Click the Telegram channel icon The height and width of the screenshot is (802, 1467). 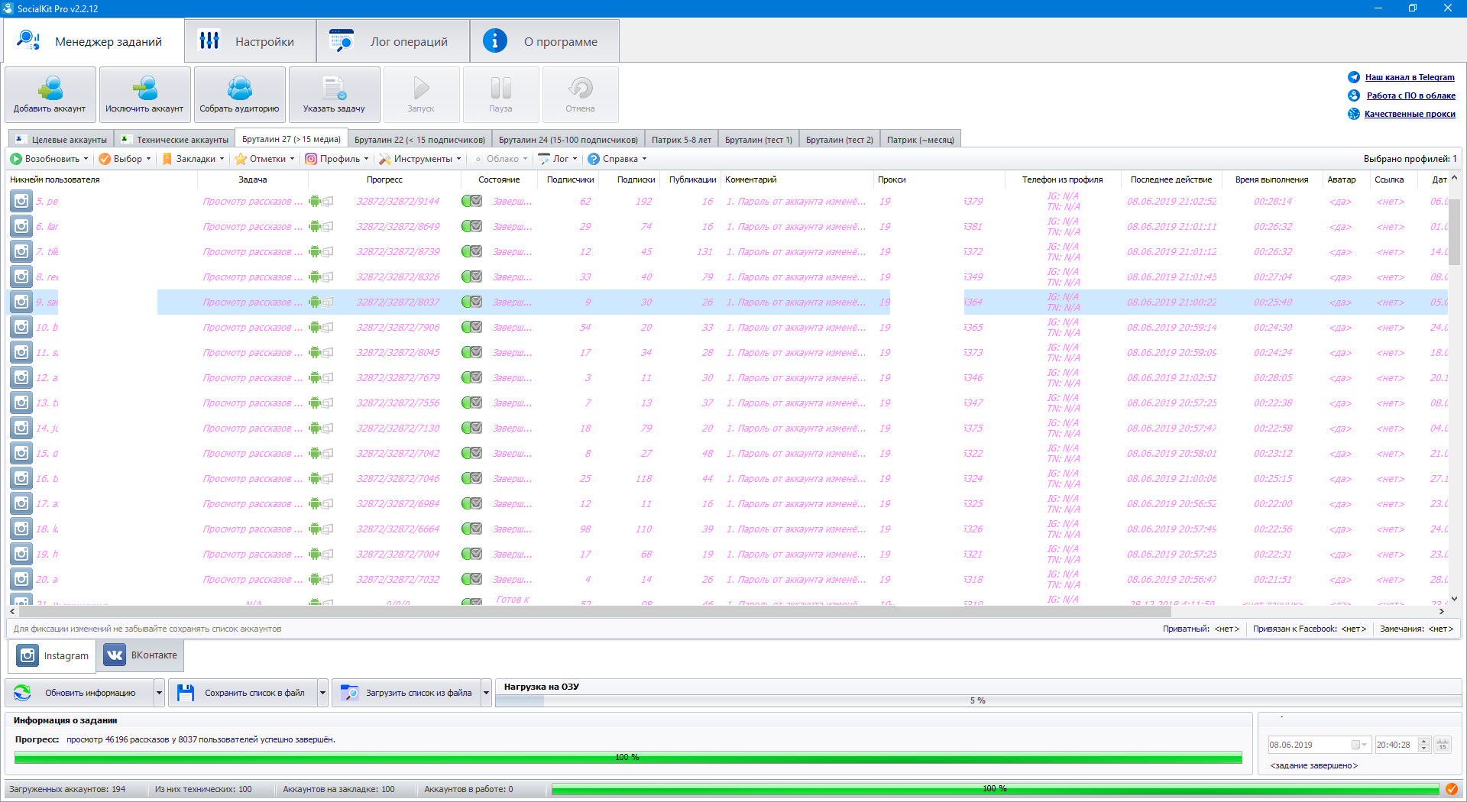pos(1354,77)
